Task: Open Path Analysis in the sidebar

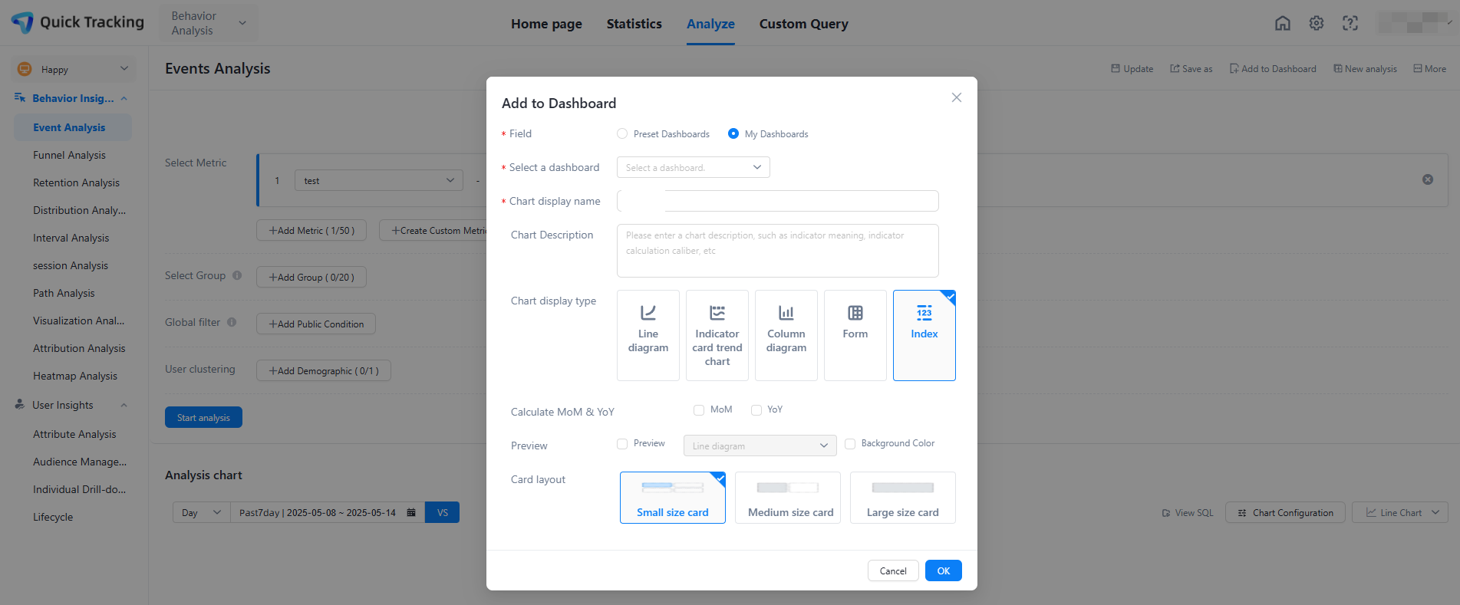Action: [x=64, y=293]
